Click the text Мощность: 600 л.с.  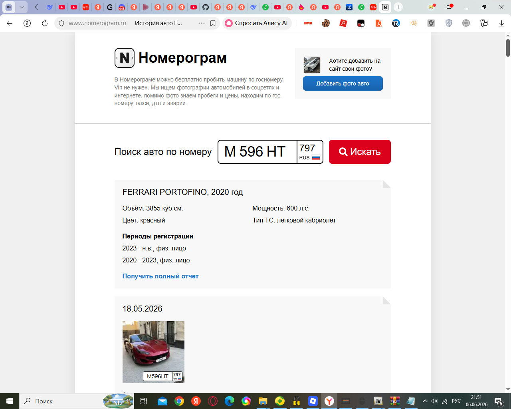click(281, 208)
